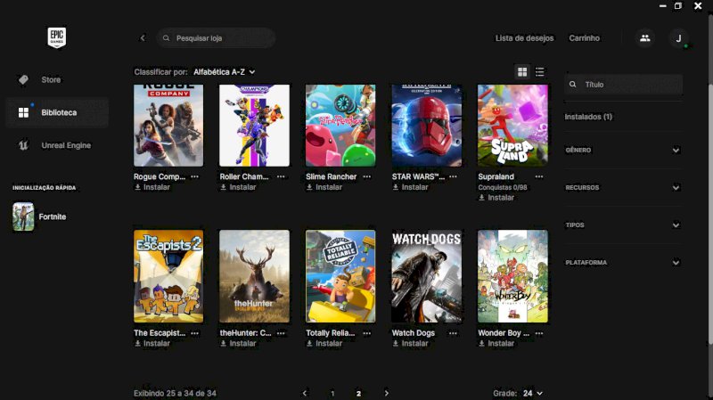Open the STAR WARS cover
The width and height of the screenshot is (713, 400).
[x=427, y=126]
